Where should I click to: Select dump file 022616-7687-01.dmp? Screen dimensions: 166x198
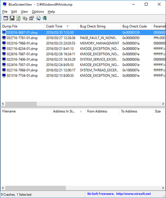click(x=22, y=54)
